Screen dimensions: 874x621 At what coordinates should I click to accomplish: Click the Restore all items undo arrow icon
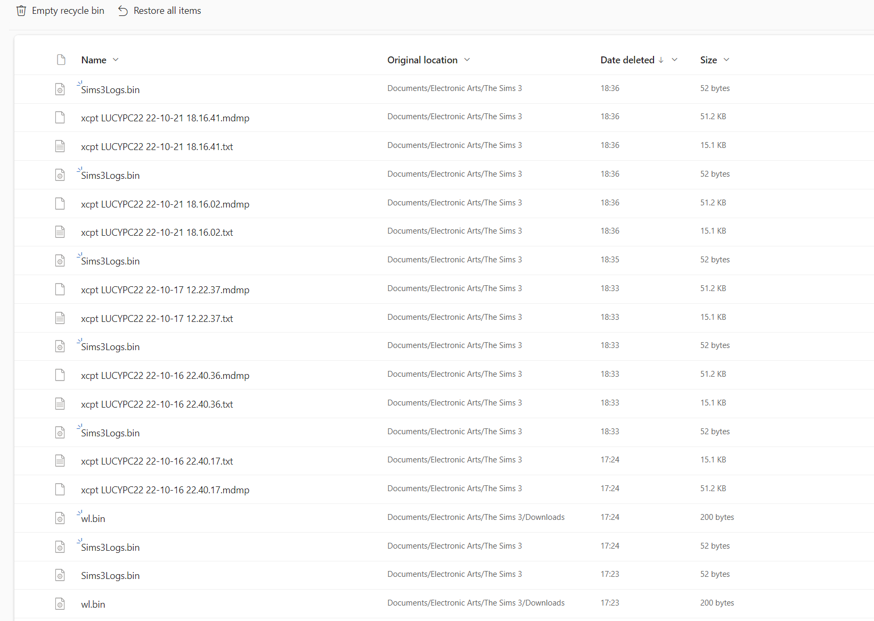pos(123,11)
